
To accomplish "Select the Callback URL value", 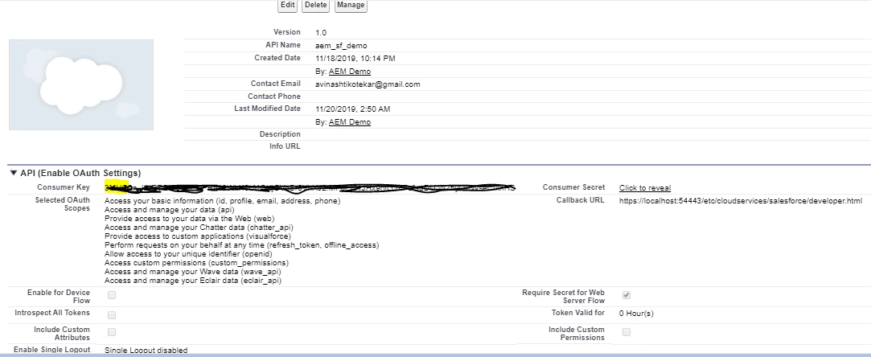I will point(741,200).
